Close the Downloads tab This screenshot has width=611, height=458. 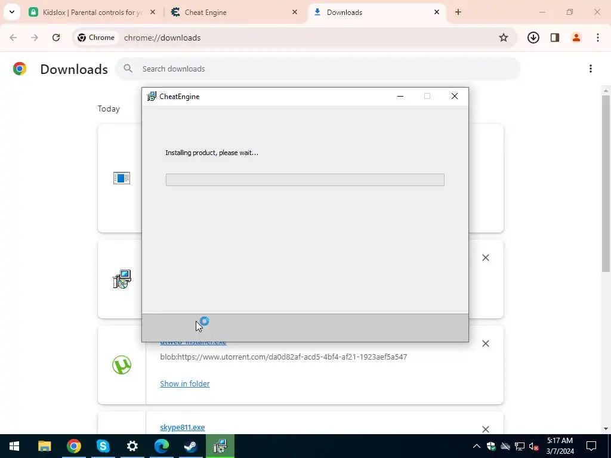436,12
